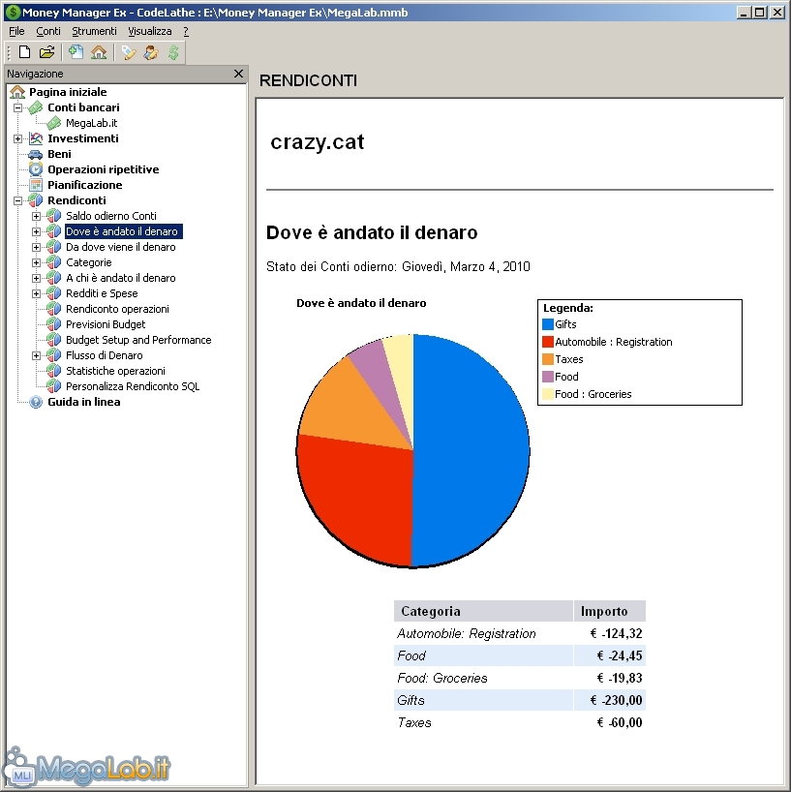Click the Open database folder icon
Image resolution: width=791 pixels, height=792 pixels.
point(46,52)
